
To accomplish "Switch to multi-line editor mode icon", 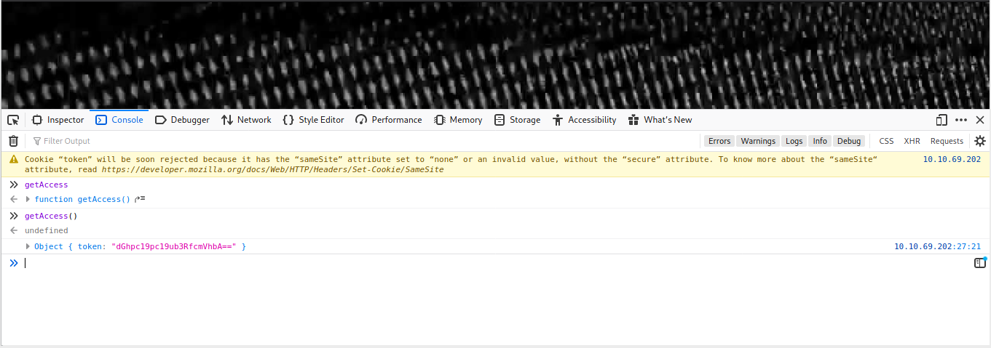I will tap(979, 263).
